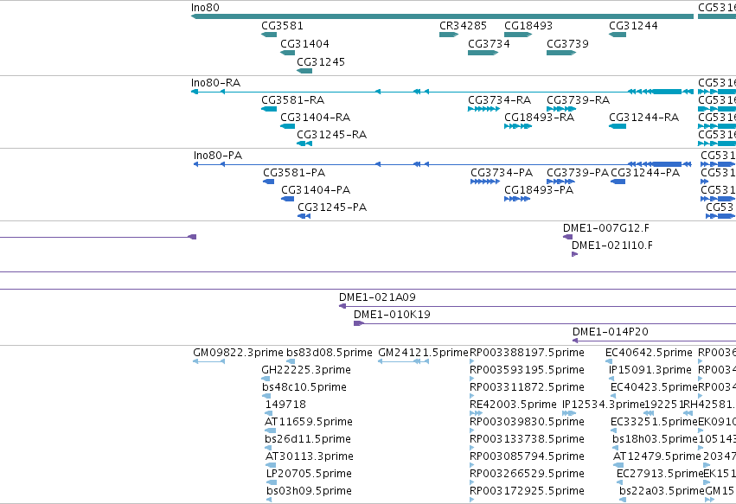Image resolution: width=736 pixels, height=504 pixels.
Task: Click the RP003039830.5prime EST
Action: (x=472, y=431)
